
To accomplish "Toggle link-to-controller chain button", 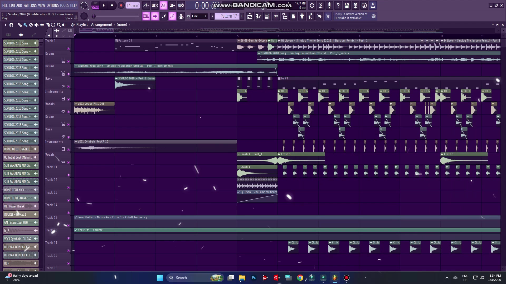I will (172, 16).
